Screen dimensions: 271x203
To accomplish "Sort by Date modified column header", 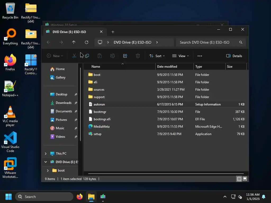I will (x=174, y=66).
